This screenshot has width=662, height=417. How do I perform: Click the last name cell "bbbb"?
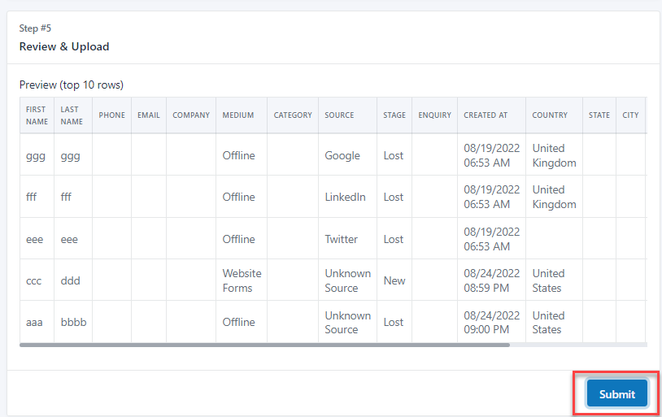pos(73,322)
